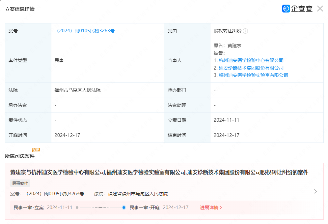This screenshot has height=224, width=328.
Task: Click 所属司法案件 section heading
Action: tap(20, 156)
